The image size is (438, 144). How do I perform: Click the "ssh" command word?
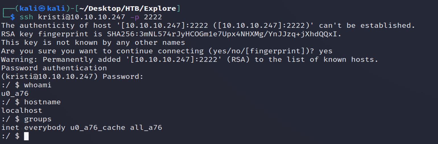(26, 17)
